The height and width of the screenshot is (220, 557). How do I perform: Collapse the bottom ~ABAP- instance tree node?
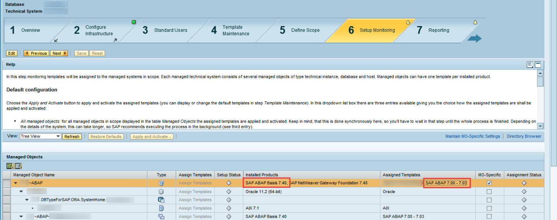(x=21, y=216)
